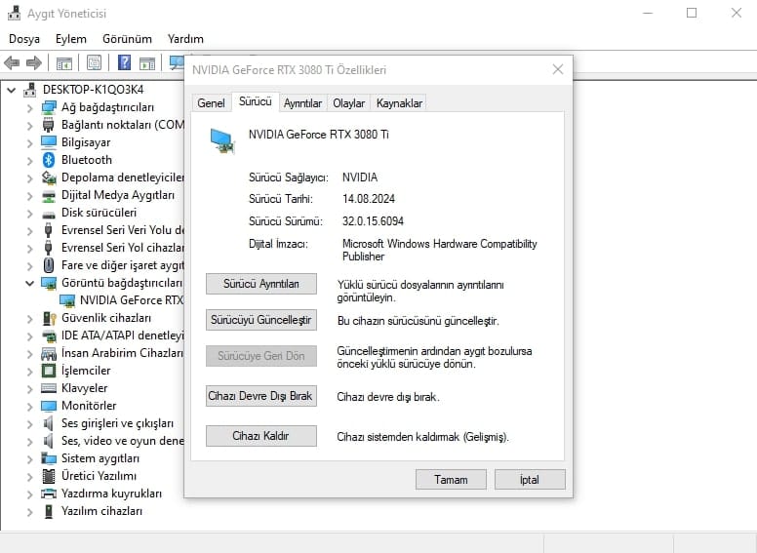
Task: Click the Depolama denetleyicileri icon
Action: pyautogui.click(x=49, y=178)
